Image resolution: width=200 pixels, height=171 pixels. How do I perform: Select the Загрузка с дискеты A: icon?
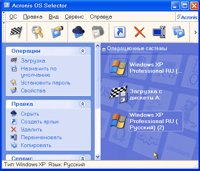coord(119,95)
